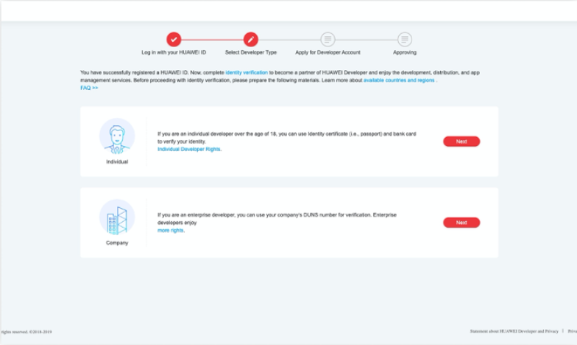Screen dimensions: 577x345
Task: Click 'Apply for Developer Account' step label
Action: click(328, 52)
